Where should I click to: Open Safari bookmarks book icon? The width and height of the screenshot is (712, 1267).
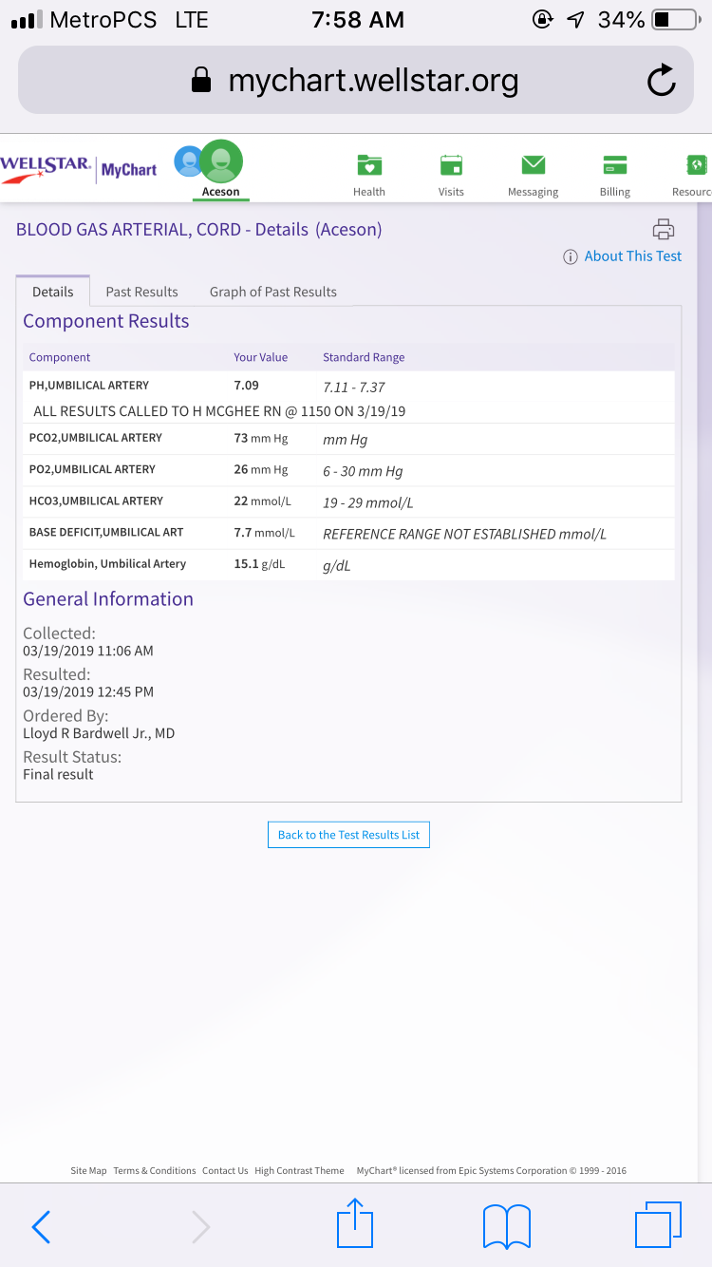[506, 1226]
